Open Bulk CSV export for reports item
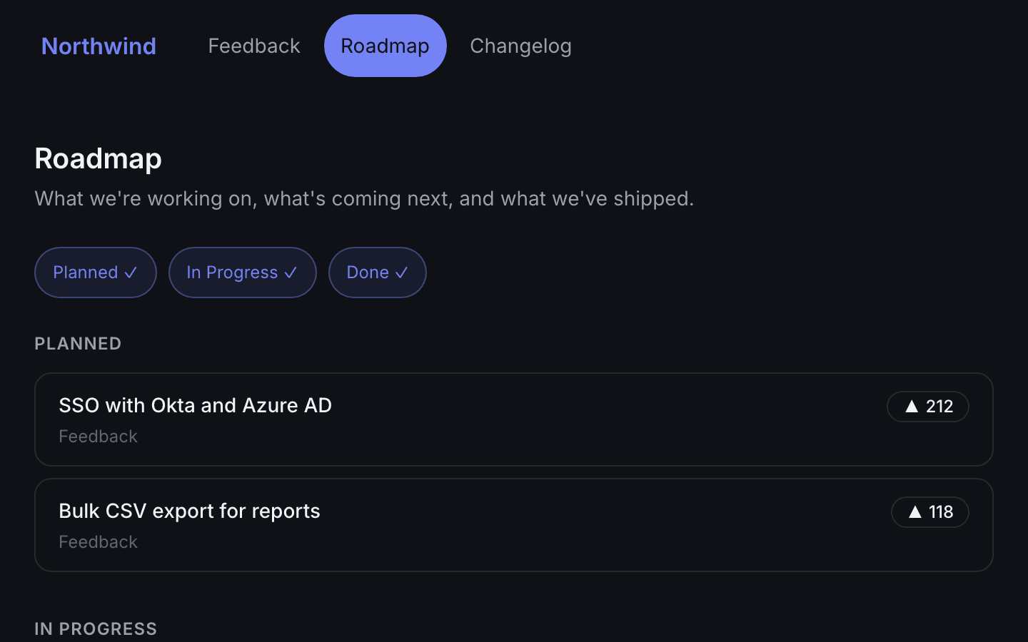The width and height of the screenshot is (1028, 642). (514, 525)
